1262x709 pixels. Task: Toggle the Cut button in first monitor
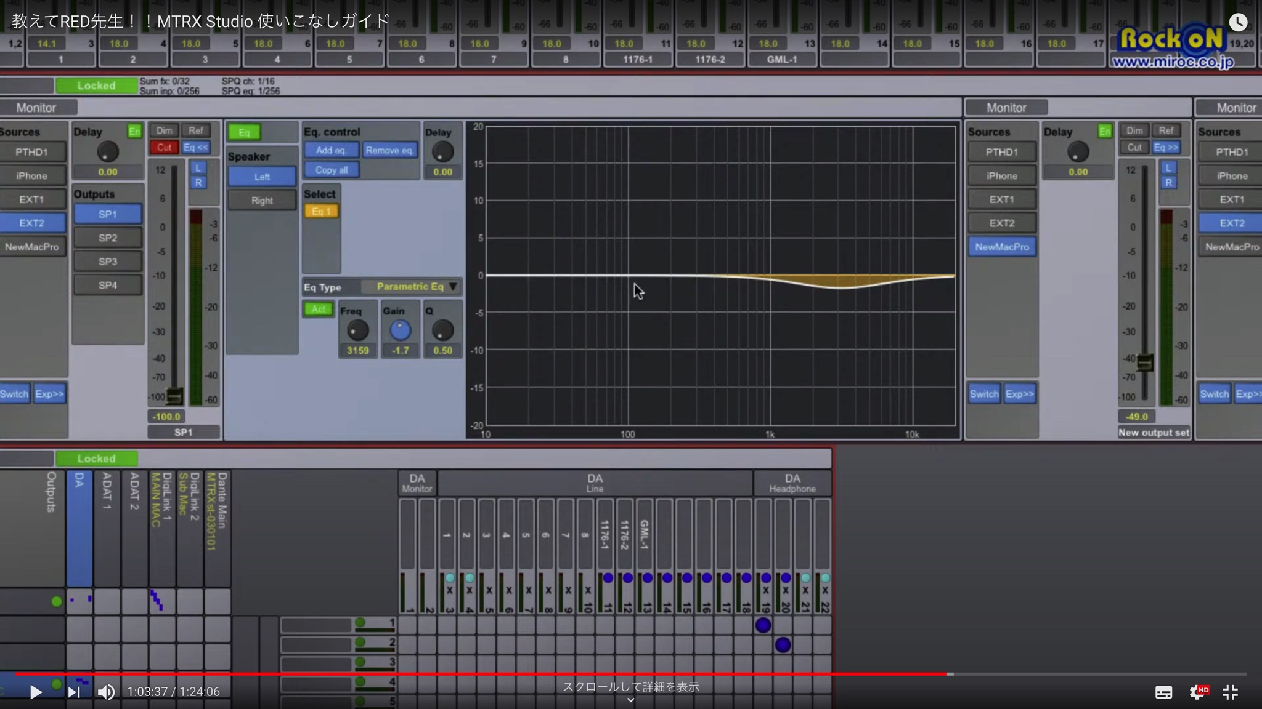164,148
